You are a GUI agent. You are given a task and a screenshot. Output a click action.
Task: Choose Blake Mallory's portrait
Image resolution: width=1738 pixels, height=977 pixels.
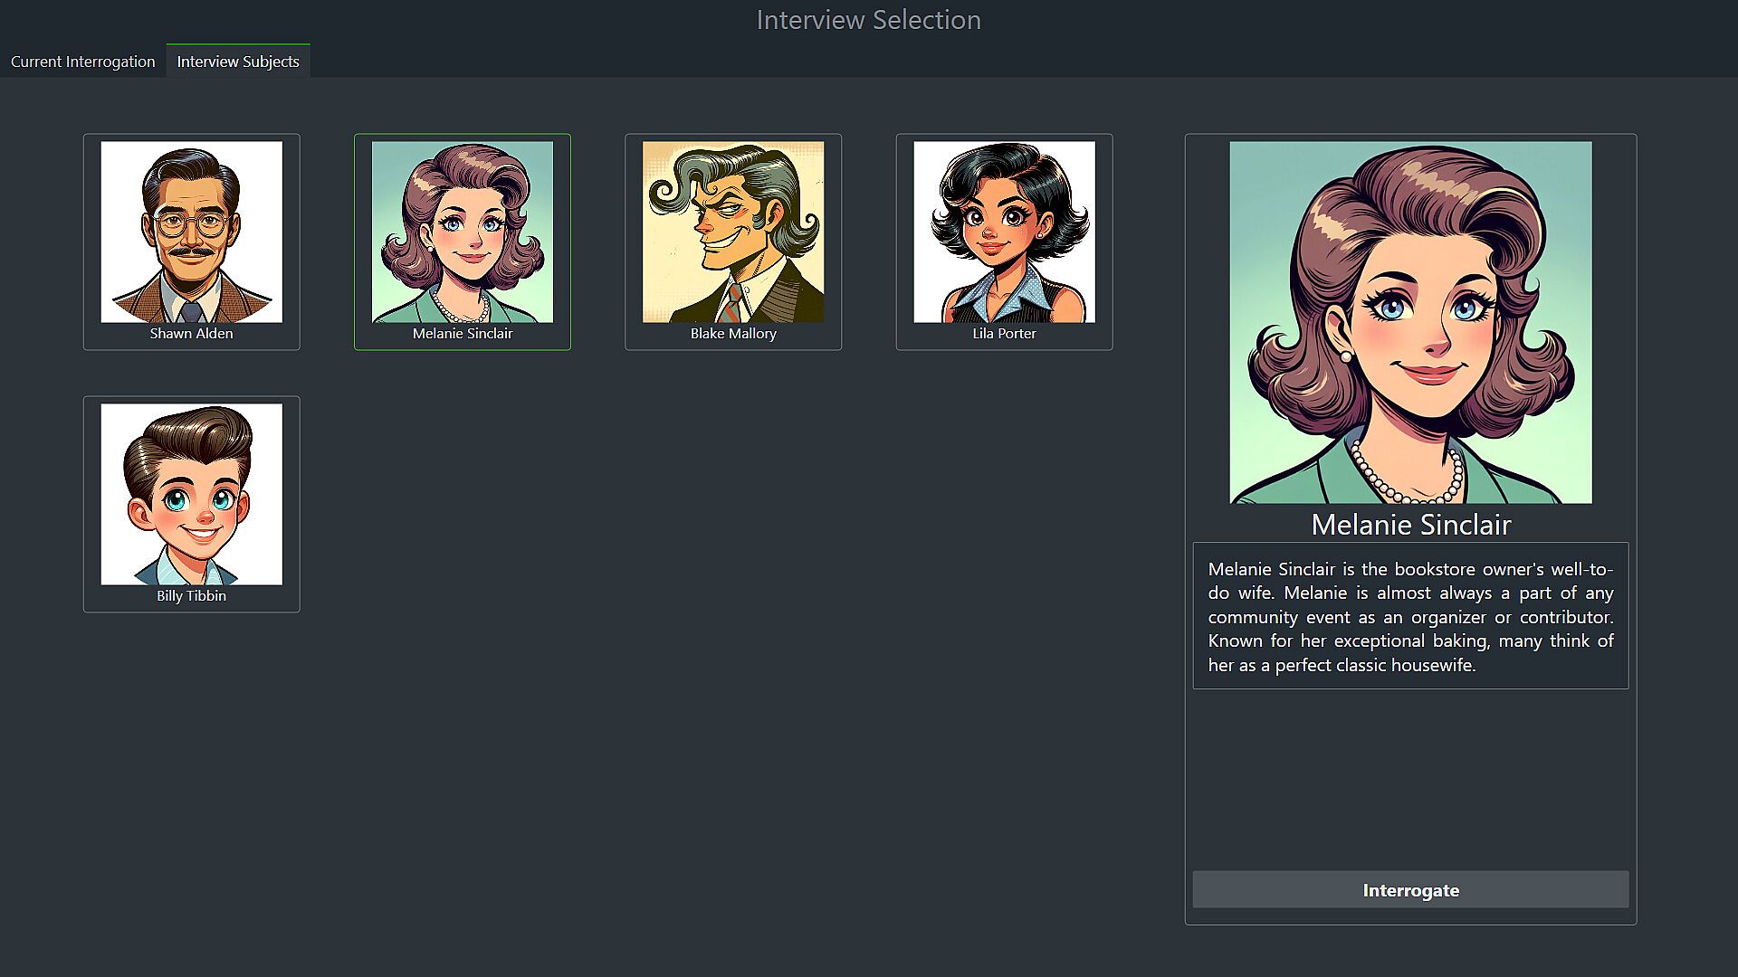(732, 232)
